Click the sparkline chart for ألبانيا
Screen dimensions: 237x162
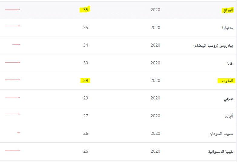point(12,114)
